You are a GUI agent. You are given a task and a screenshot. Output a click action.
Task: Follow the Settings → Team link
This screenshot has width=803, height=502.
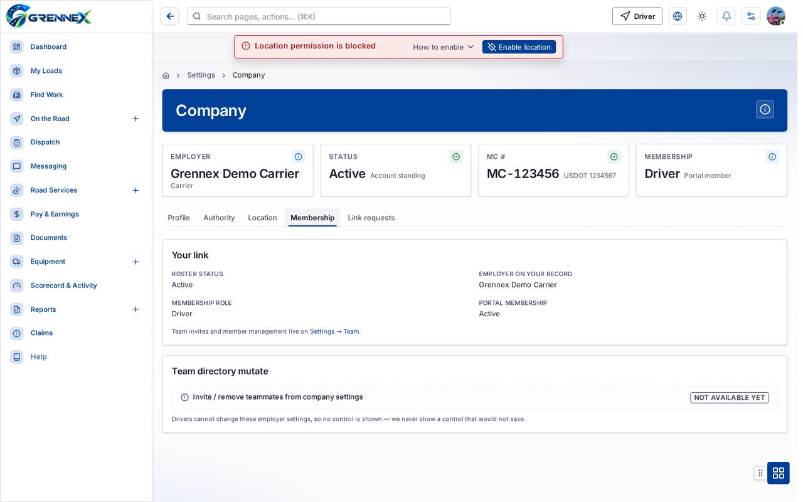point(334,331)
